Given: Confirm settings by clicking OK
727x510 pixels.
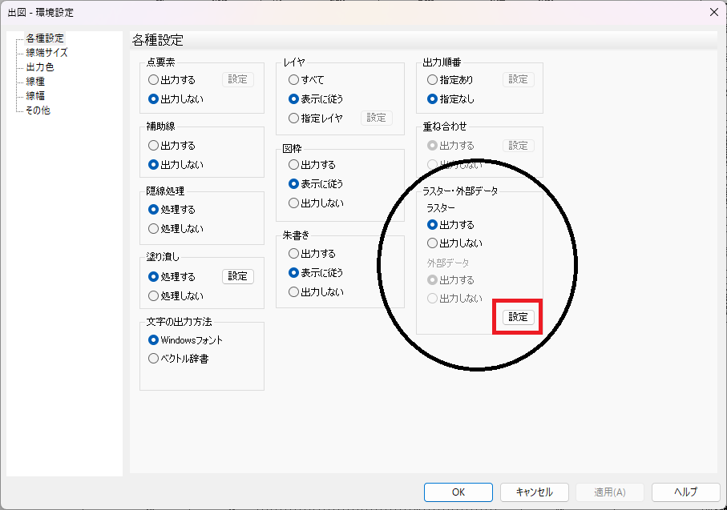Looking at the screenshot, I should pos(458,492).
